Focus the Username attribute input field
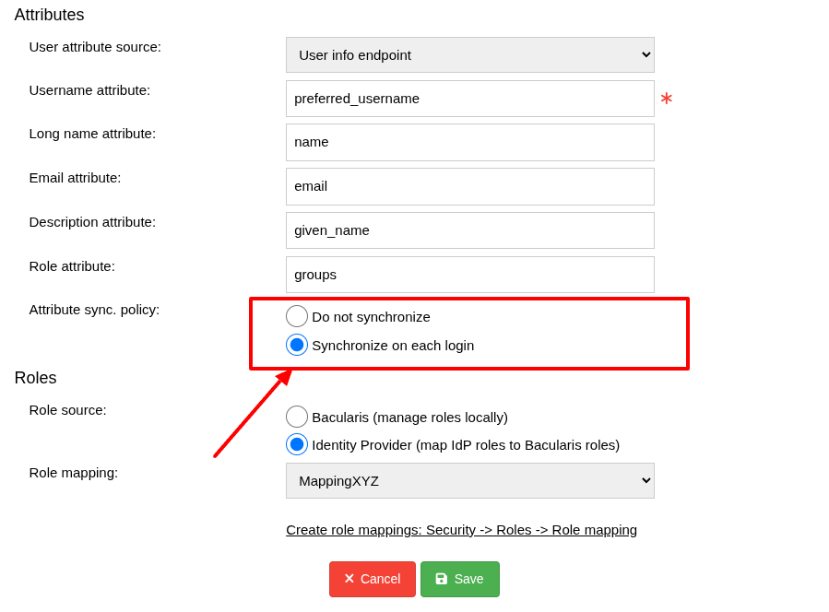Viewport: 829px width, 612px height. (x=469, y=99)
